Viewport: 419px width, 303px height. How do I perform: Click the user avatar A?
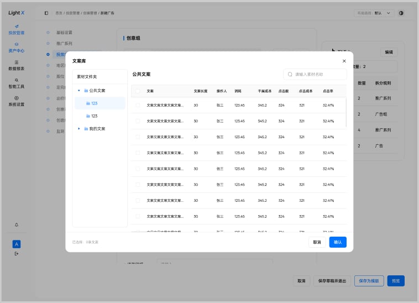point(17,244)
